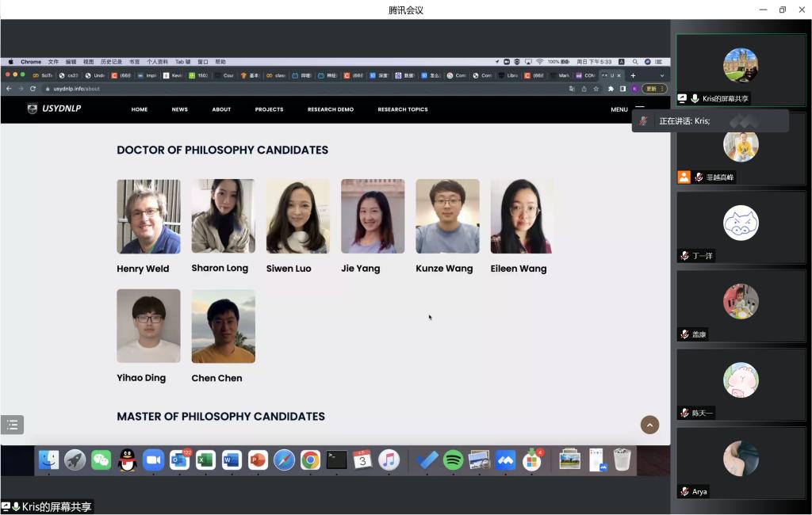
Task: Open the Zoom app in dock
Action: 153,460
